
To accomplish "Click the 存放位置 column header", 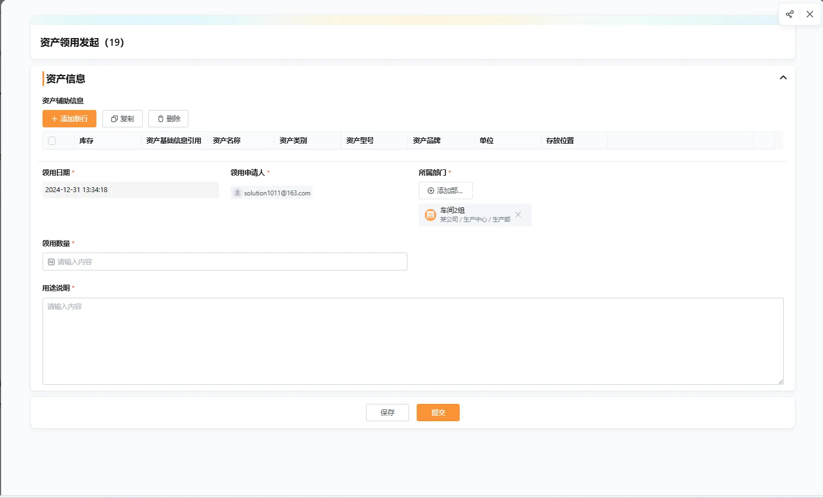I will coord(560,140).
